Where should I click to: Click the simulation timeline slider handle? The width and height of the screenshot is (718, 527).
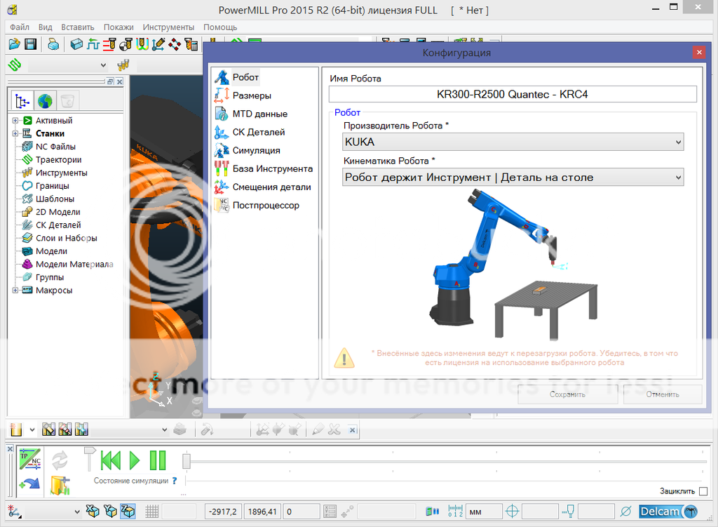[x=187, y=461]
